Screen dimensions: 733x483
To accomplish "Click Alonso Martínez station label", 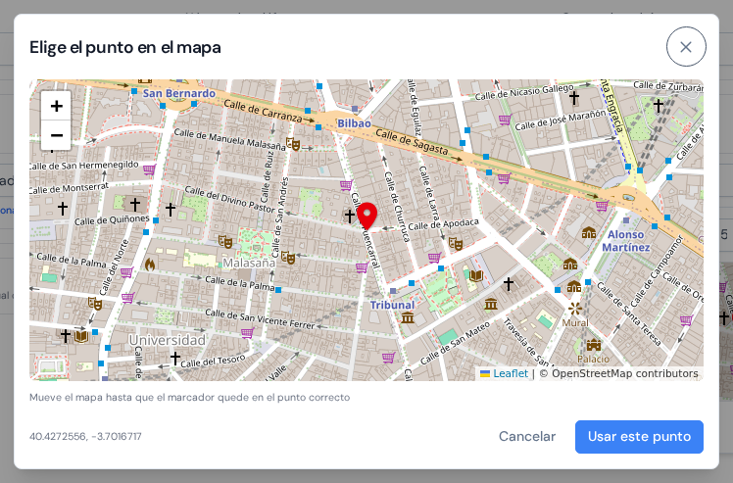I will tap(626, 241).
